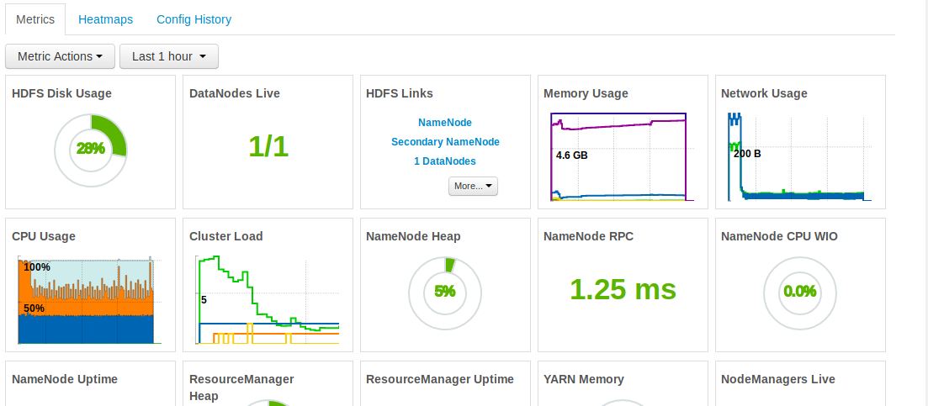
Task: Change the Last 1 hour time range
Action: coord(169,56)
